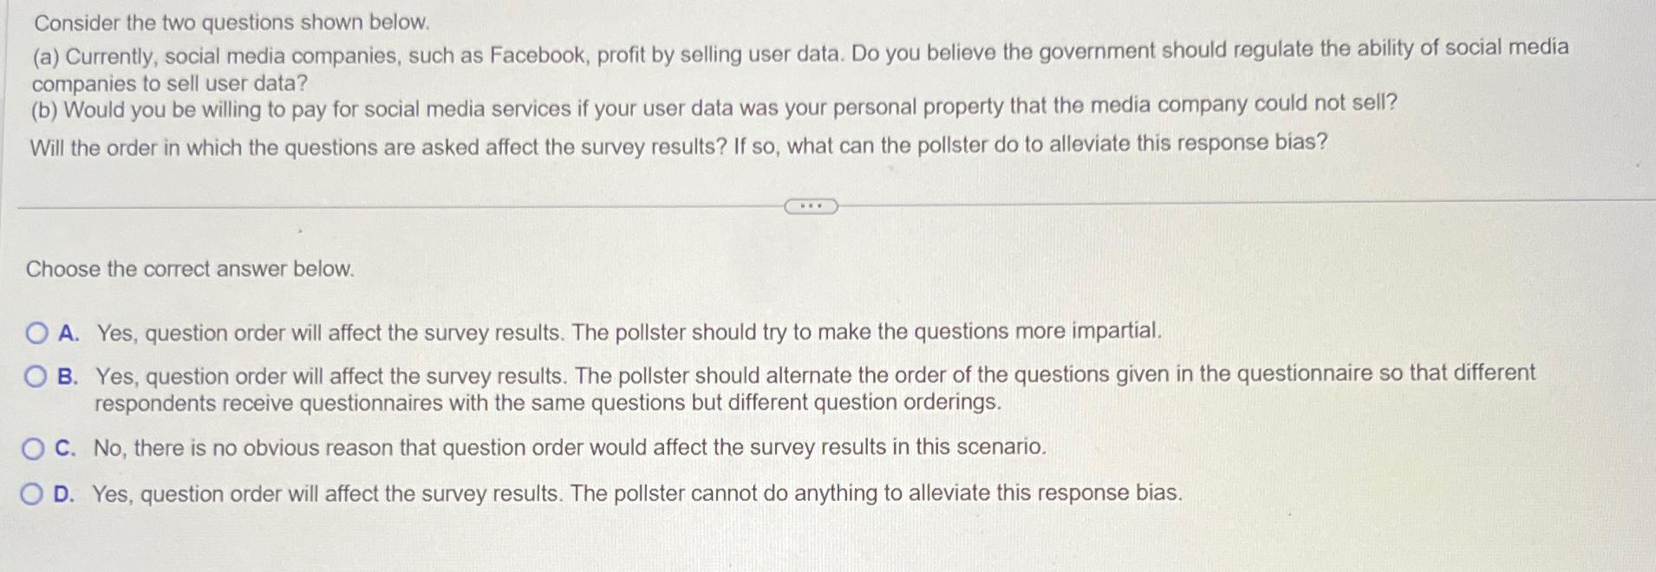1656x572 pixels.
Task: Click the bold label D next to its circle
Action: [64, 492]
